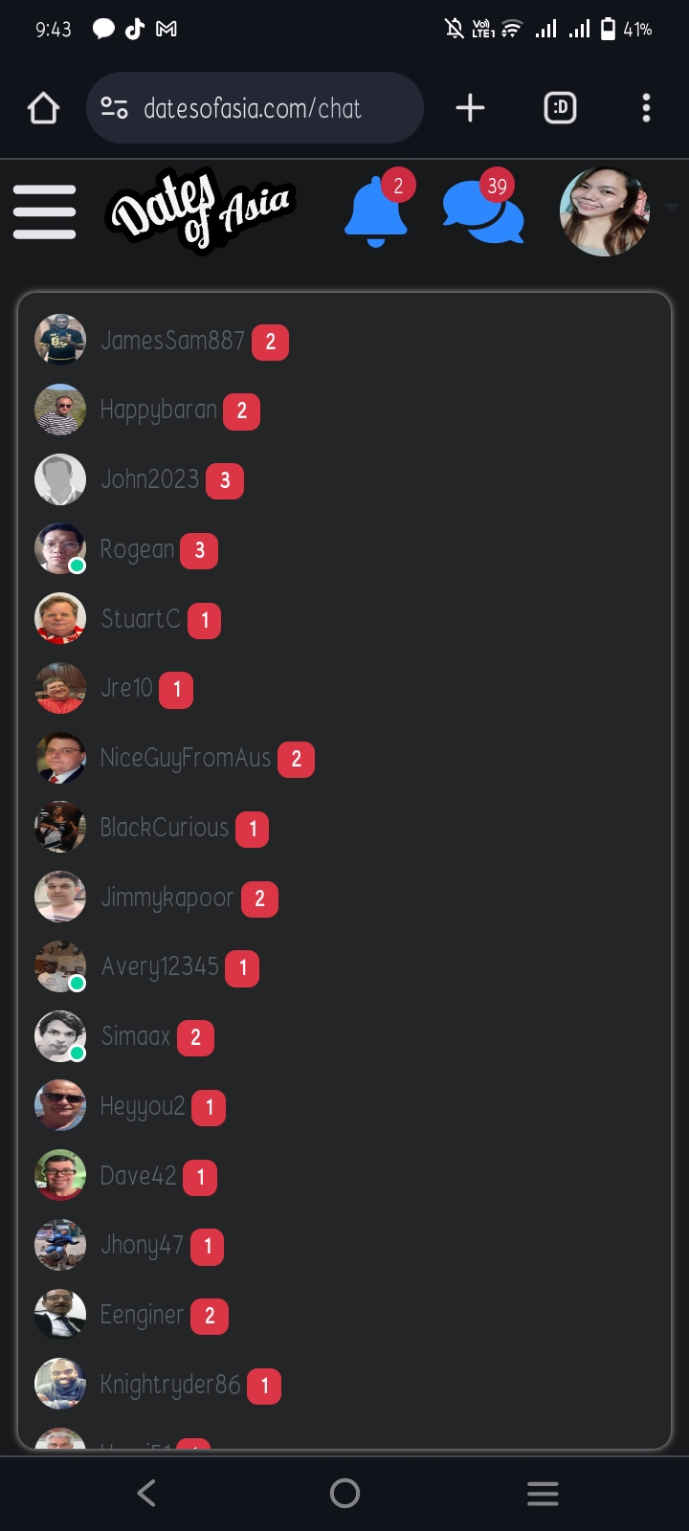Click the Dates of Asia logo
Screen dimensions: 689x1531
pos(200,209)
